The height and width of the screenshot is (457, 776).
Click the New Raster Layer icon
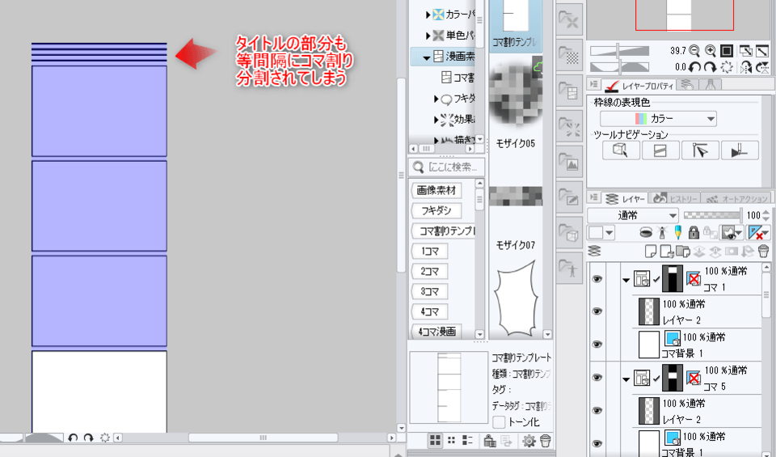[651, 252]
